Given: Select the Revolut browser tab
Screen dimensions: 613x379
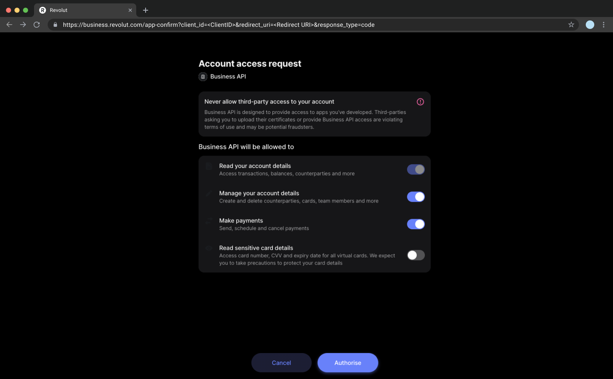Looking at the screenshot, I should pos(85,10).
